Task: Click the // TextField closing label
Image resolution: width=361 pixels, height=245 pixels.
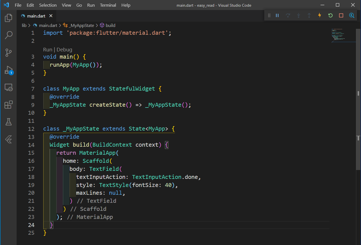Action: 96,201
